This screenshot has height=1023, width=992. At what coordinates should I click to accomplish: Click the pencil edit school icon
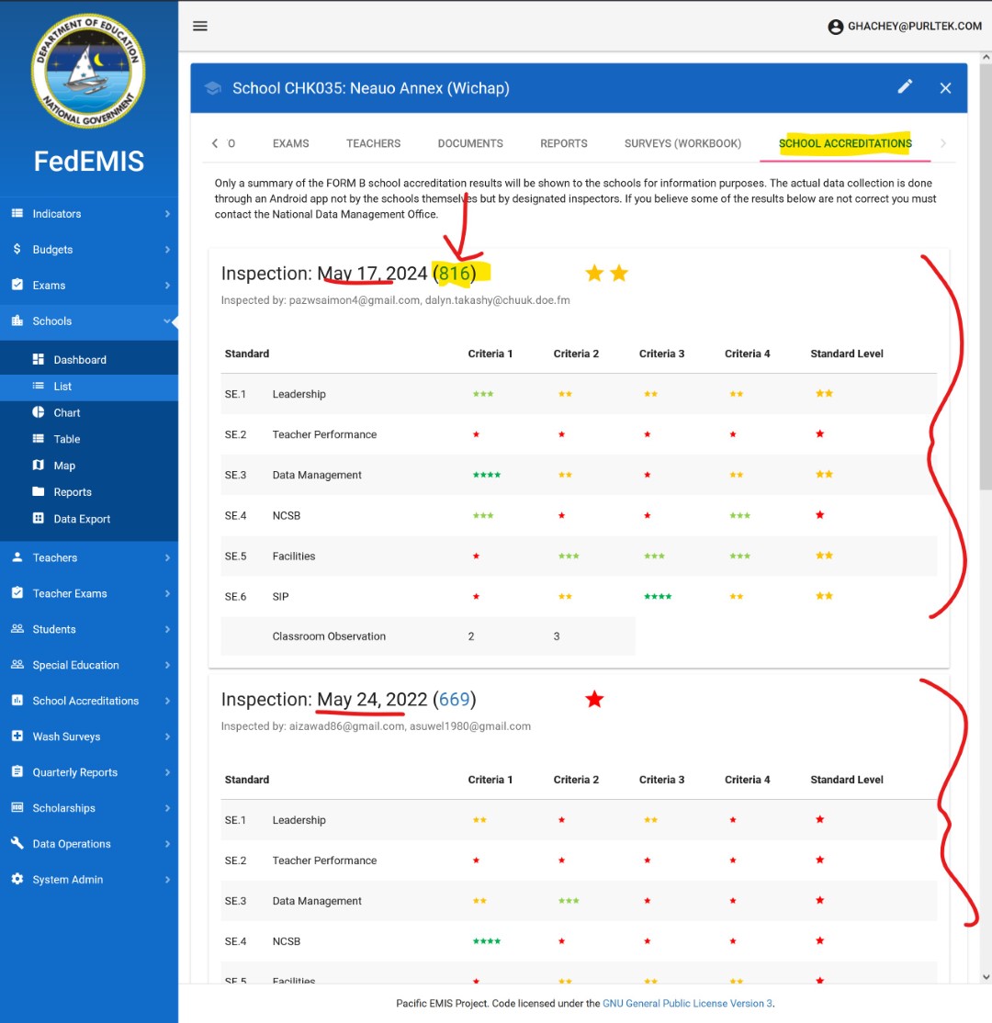(x=905, y=87)
